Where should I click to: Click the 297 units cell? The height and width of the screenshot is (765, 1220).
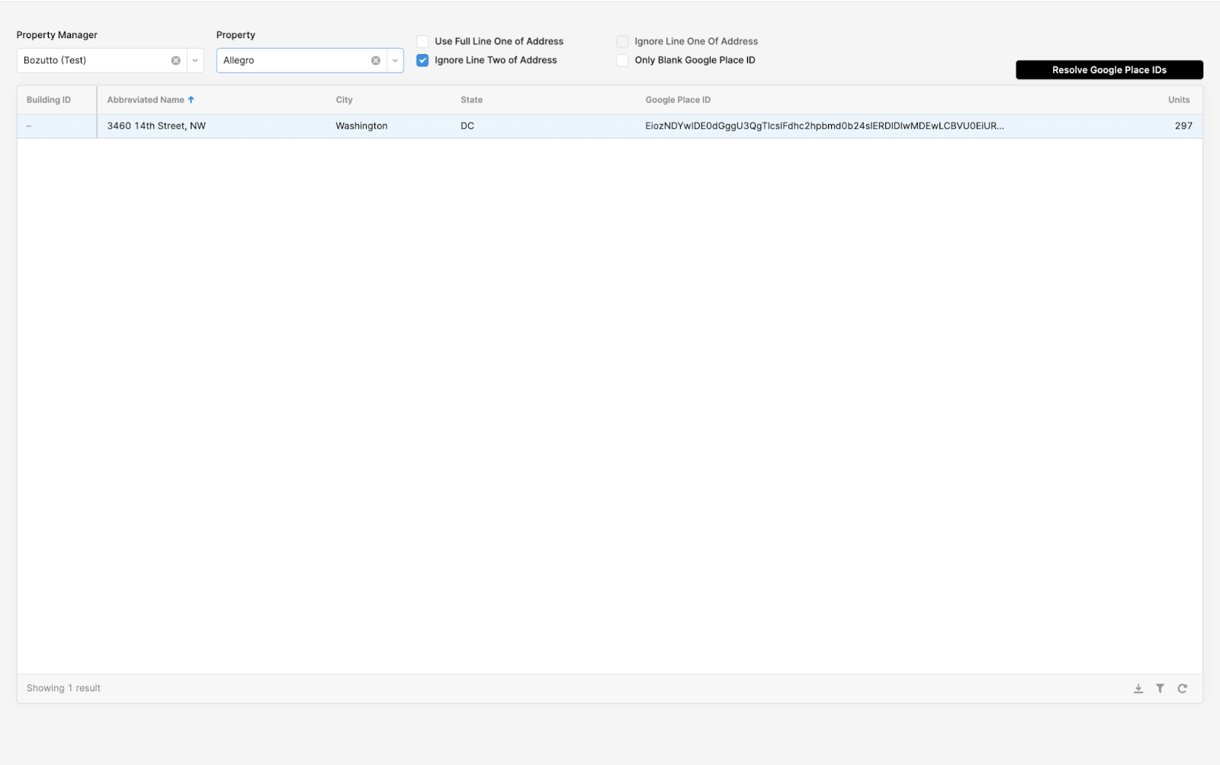(1183, 126)
